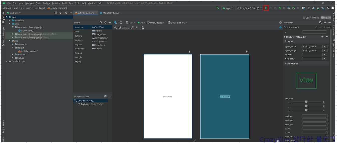337x143 pixels.
Task: Hide the Palette panel with minus icon
Action: coord(110,22)
